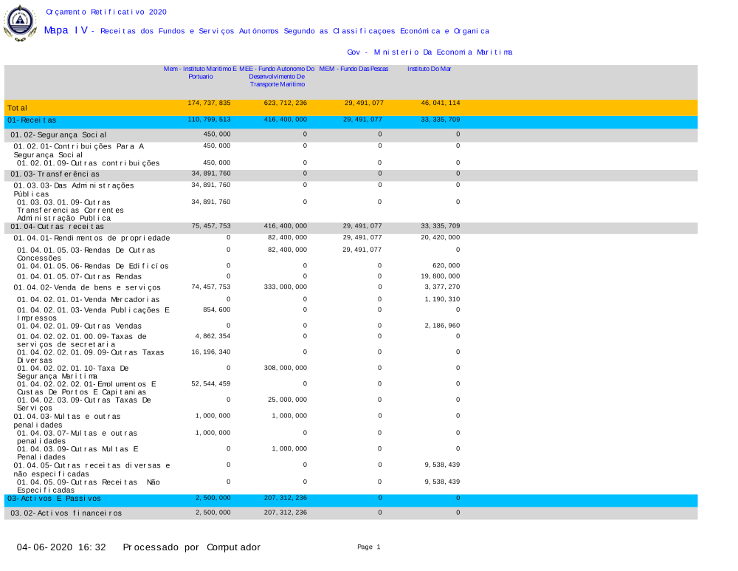Click 'Gov - Ministerio Da Economia Maritima' subtitle
Image resolution: width=738 pixels, height=571 pixels.
tap(430, 52)
